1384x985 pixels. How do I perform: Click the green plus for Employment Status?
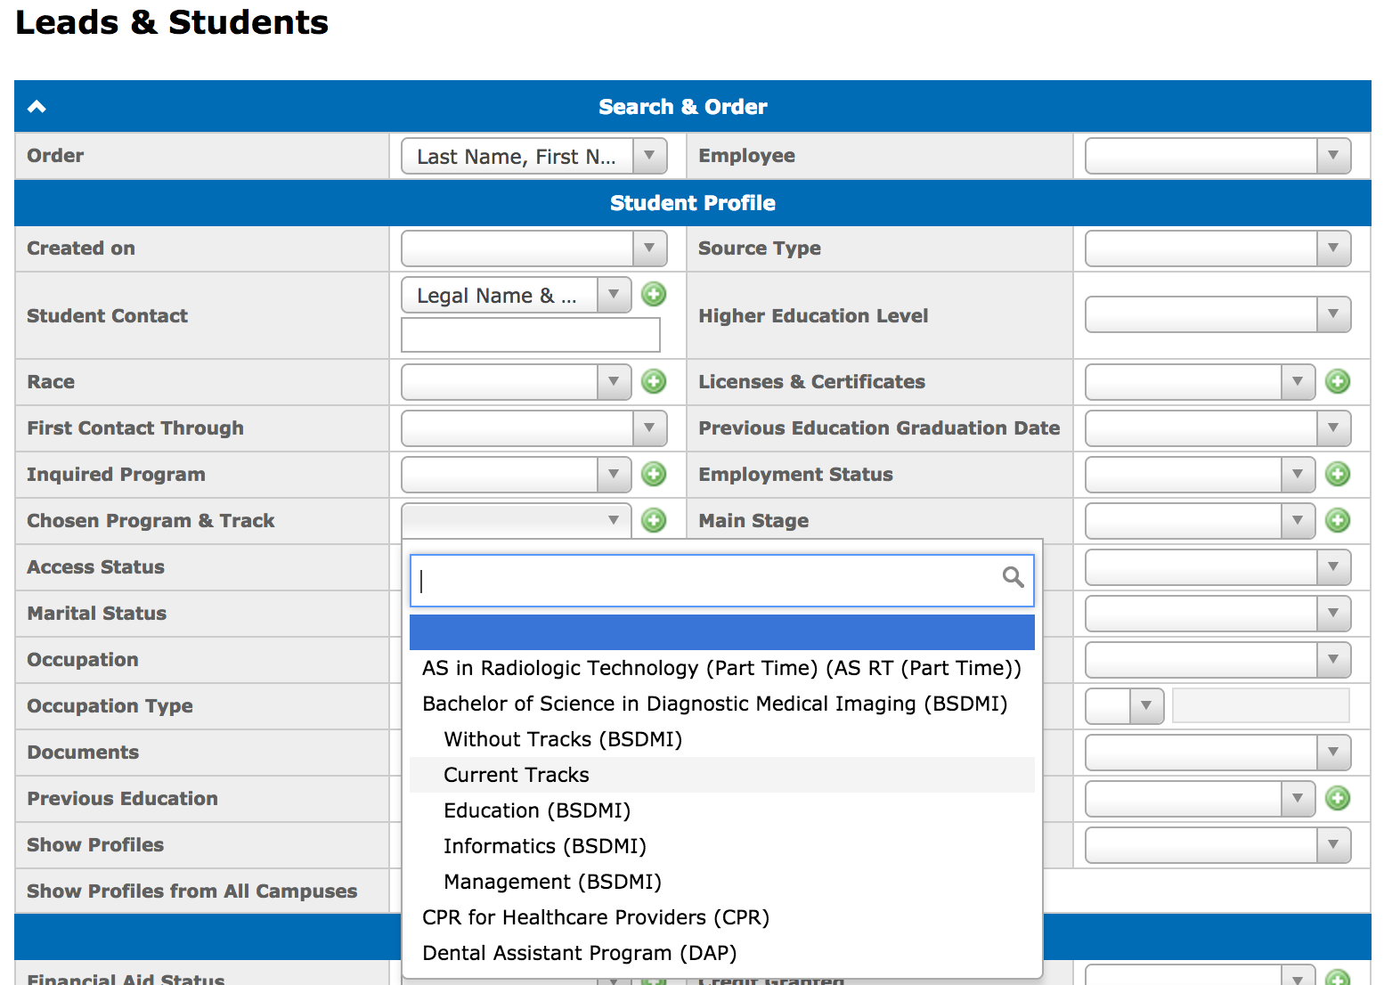(x=1338, y=474)
